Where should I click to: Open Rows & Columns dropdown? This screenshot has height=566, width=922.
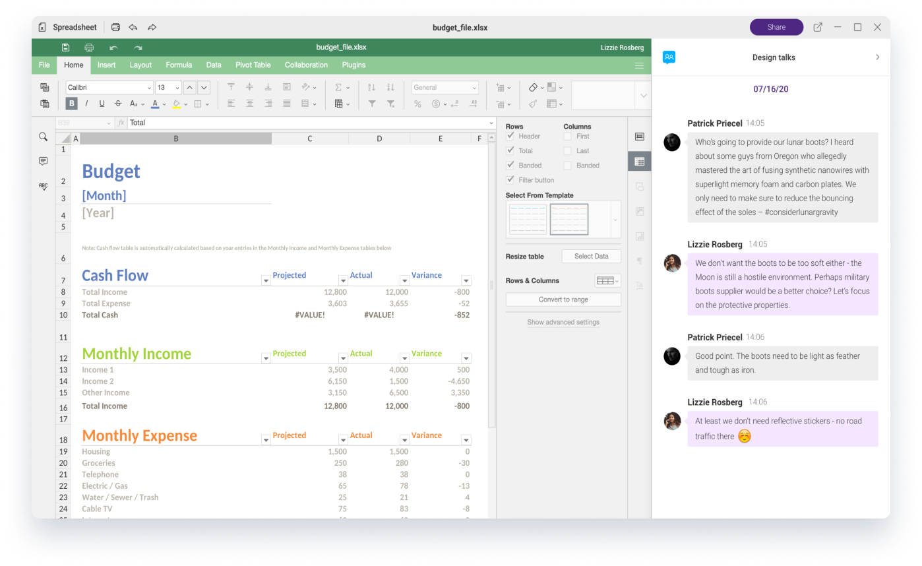pyautogui.click(x=607, y=281)
